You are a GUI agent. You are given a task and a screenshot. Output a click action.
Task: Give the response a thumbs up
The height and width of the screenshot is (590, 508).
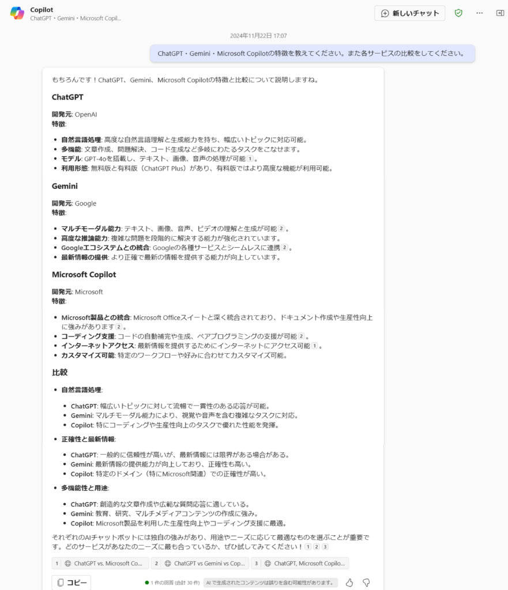(x=349, y=583)
